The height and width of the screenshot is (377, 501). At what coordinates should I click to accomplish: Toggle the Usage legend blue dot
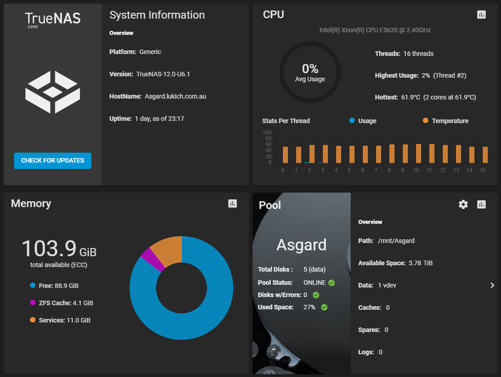point(352,120)
